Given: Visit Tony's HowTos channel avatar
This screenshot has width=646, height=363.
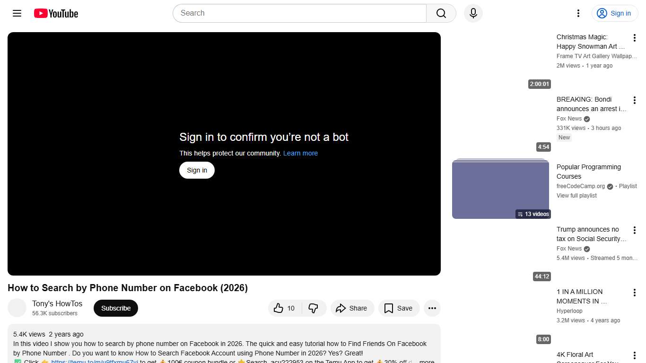Looking at the screenshot, I should point(17,308).
